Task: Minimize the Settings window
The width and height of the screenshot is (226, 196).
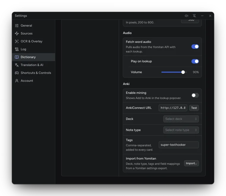Action: click(203, 16)
